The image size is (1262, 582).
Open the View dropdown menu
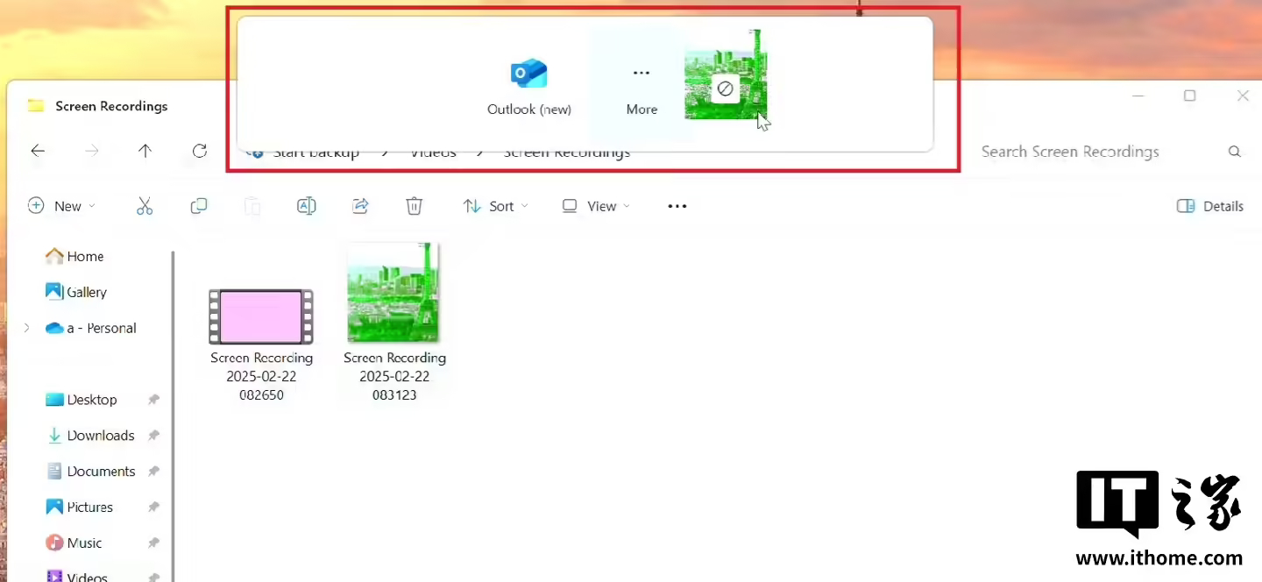click(596, 206)
